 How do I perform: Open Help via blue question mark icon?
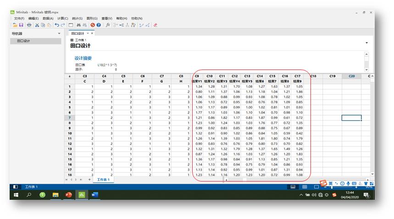click(x=99, y=25)
